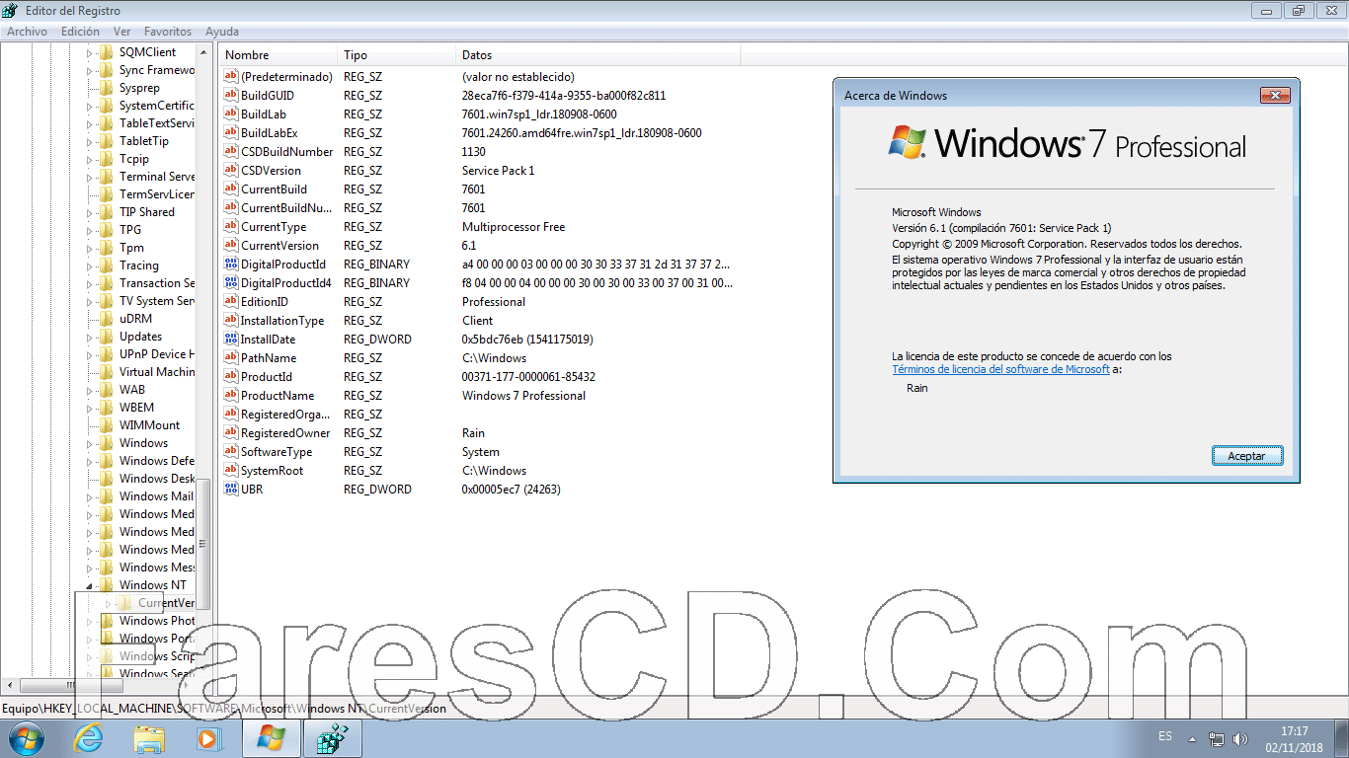Click the CSDVersion string value icon
The height and width of the screenshot is (758, 1349).
click(231, 171)
